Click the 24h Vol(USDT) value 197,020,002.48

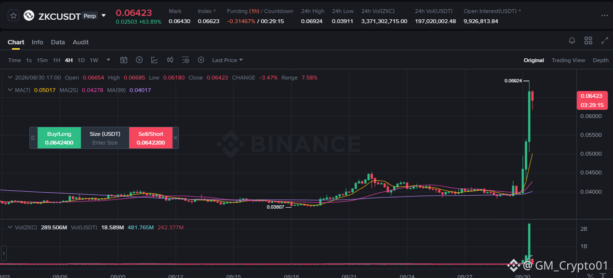(x=436, y=21)
